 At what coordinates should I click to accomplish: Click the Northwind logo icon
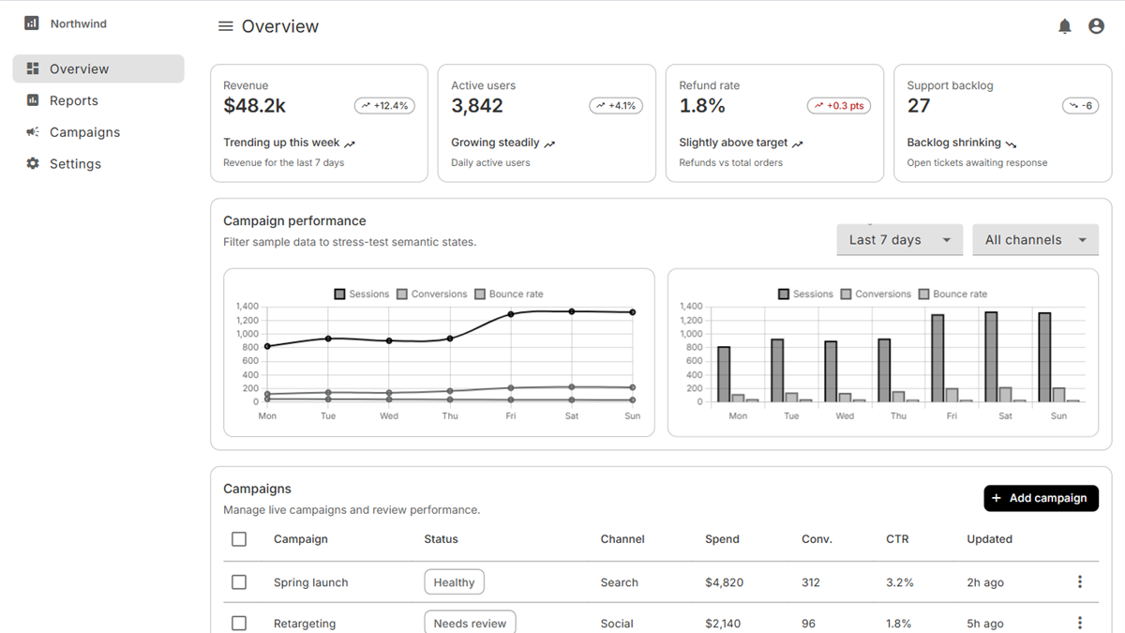pyautogui.click(x=32, y=23)
